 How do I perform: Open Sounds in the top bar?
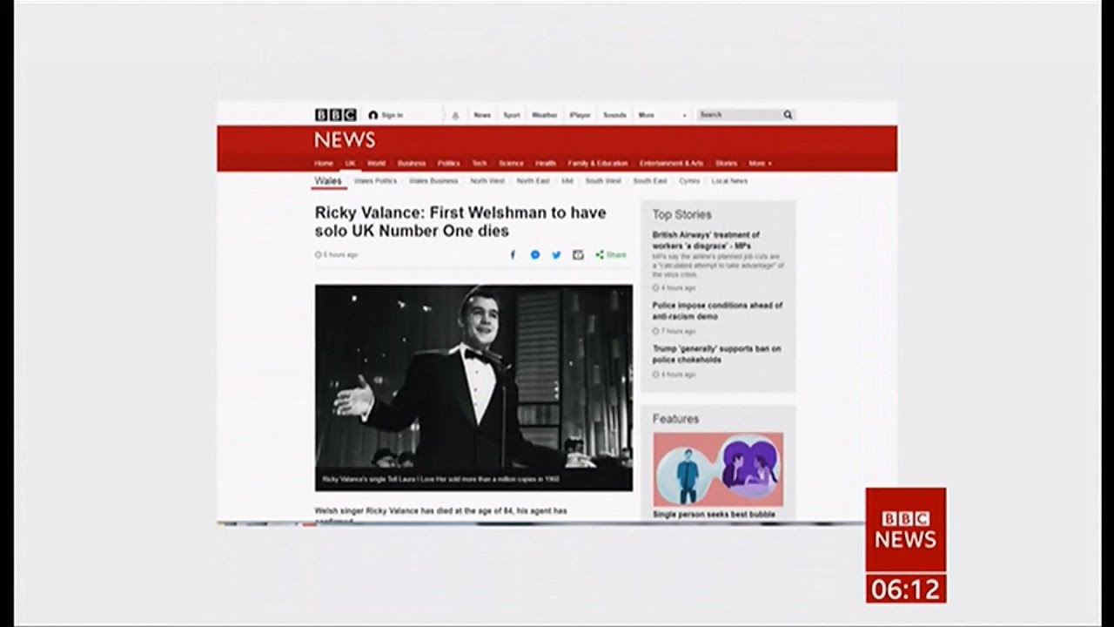click(x=614, y=115)
